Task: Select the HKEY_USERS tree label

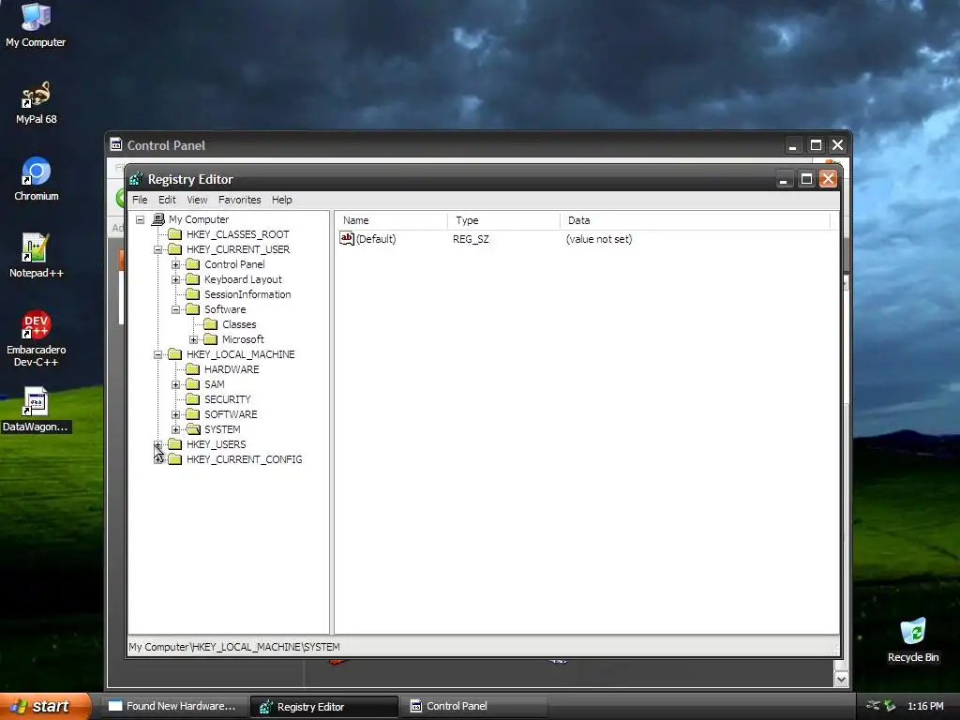Action: 217,444
